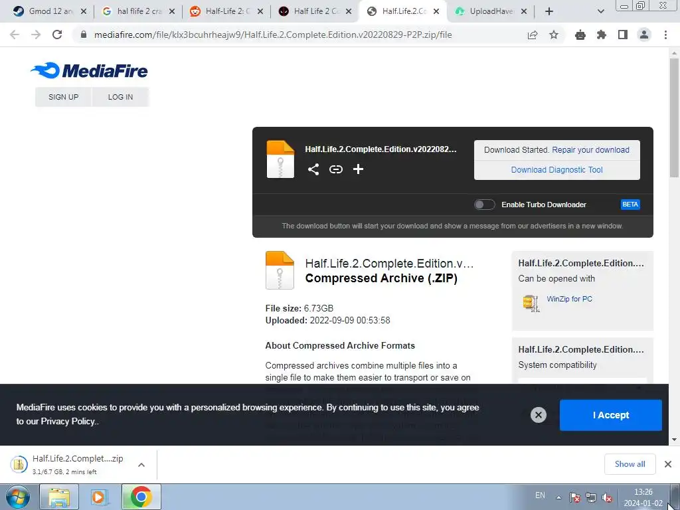Close the downloads bar

click(x=668, y=464)
